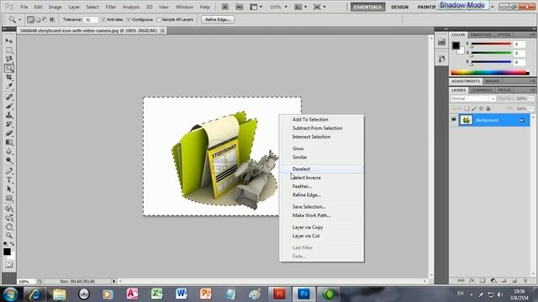Viewport: 538px width, 302px height.
Task: Click the red R color slider
Action: (491, 44)
